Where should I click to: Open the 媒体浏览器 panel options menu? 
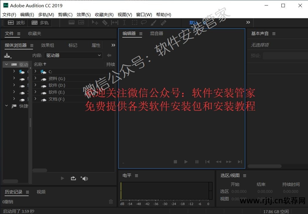pos(32,46)
